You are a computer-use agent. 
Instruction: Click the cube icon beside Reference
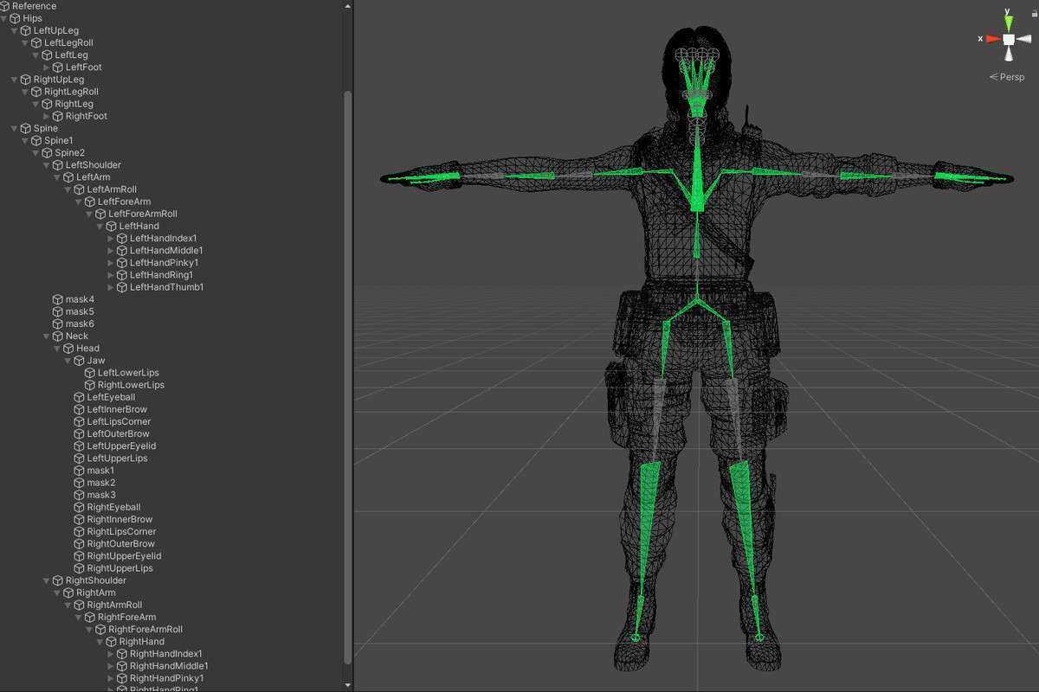[5, 6]
